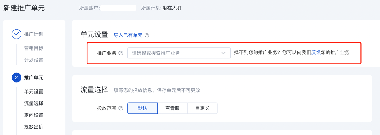Select 流量选择 in sidebar navigation

tap(34, 103)
